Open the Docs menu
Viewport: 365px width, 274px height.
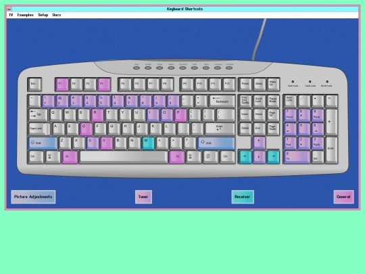(57, 15)
